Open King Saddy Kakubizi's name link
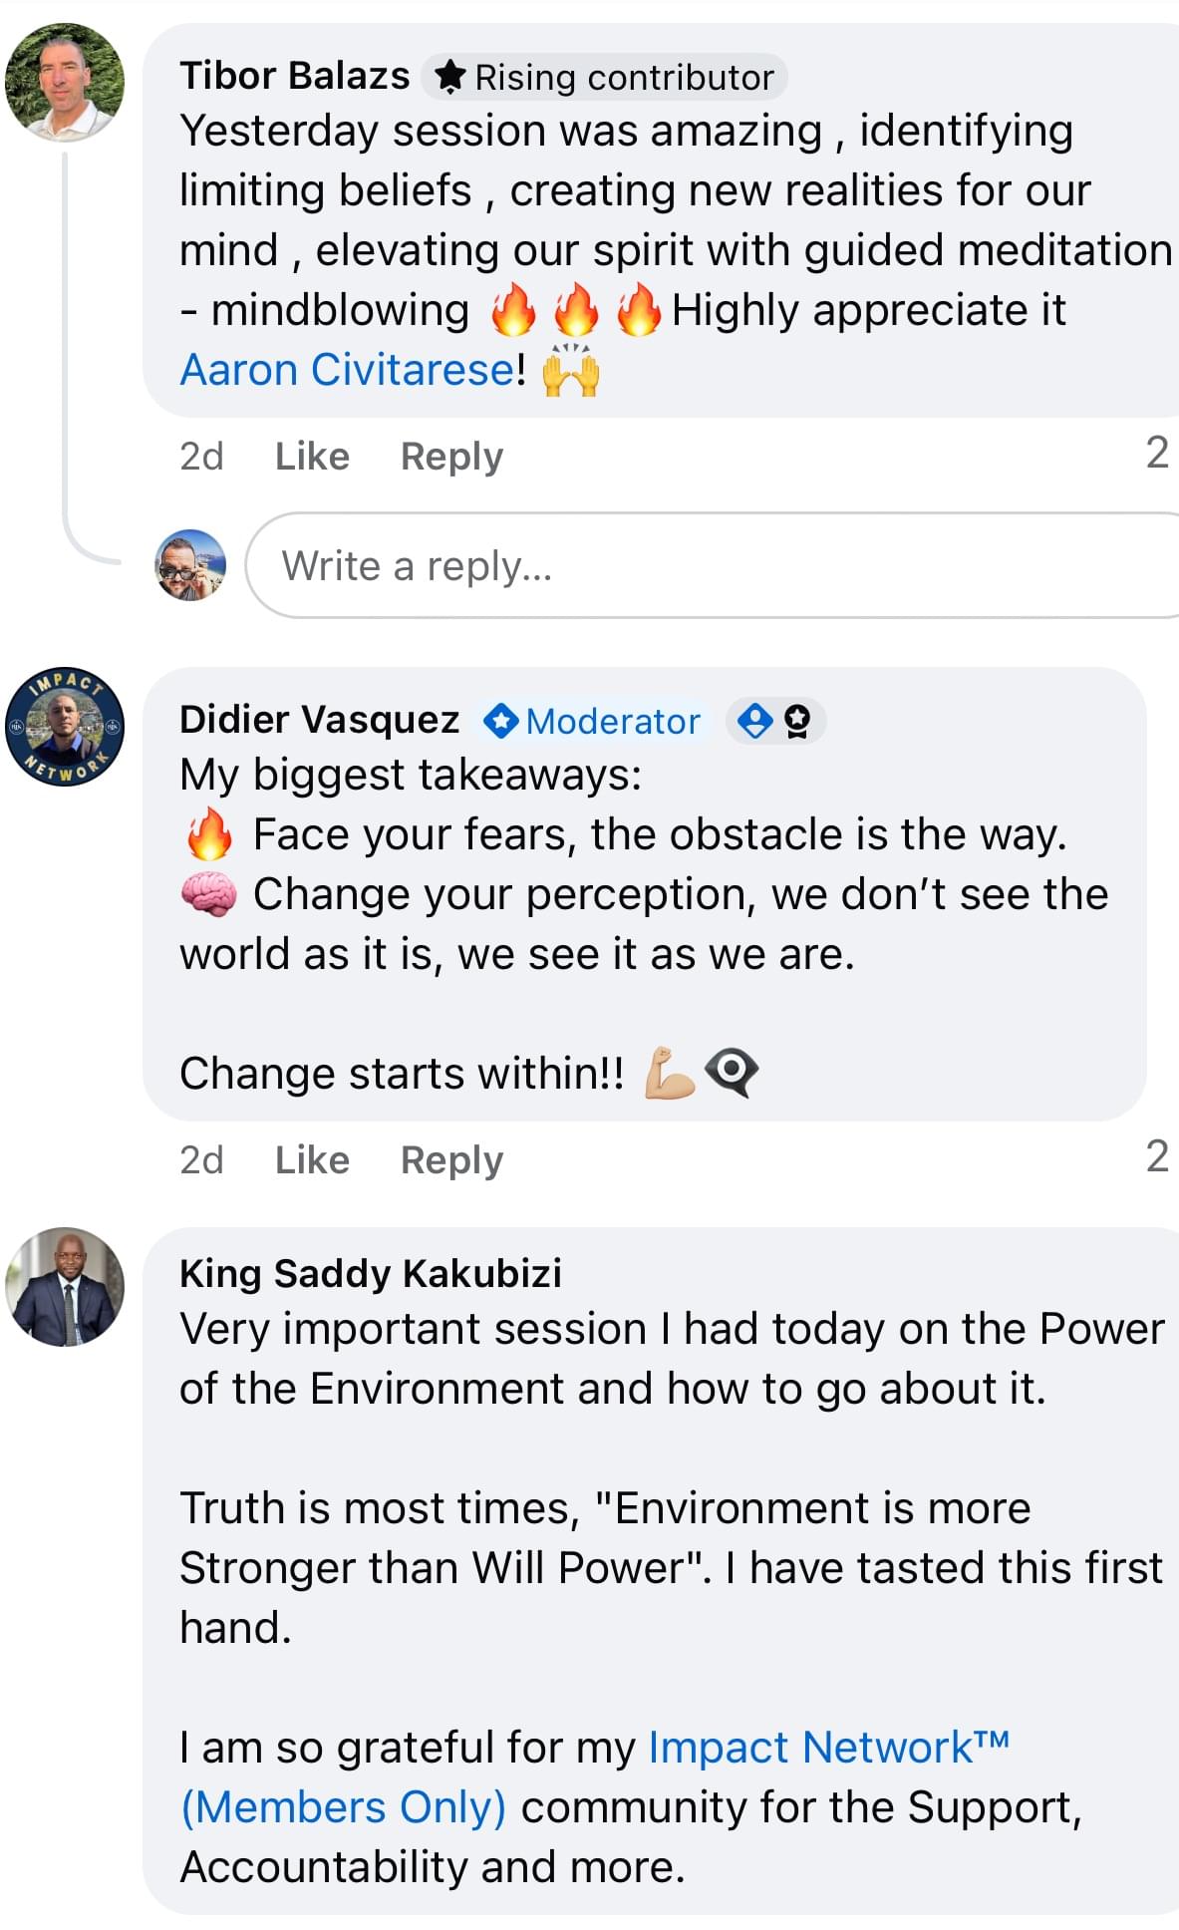 coord(370,1273)
